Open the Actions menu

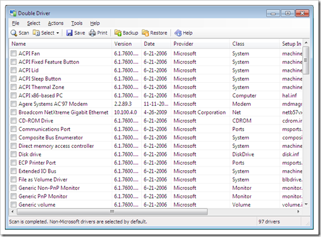coord(56,24)
